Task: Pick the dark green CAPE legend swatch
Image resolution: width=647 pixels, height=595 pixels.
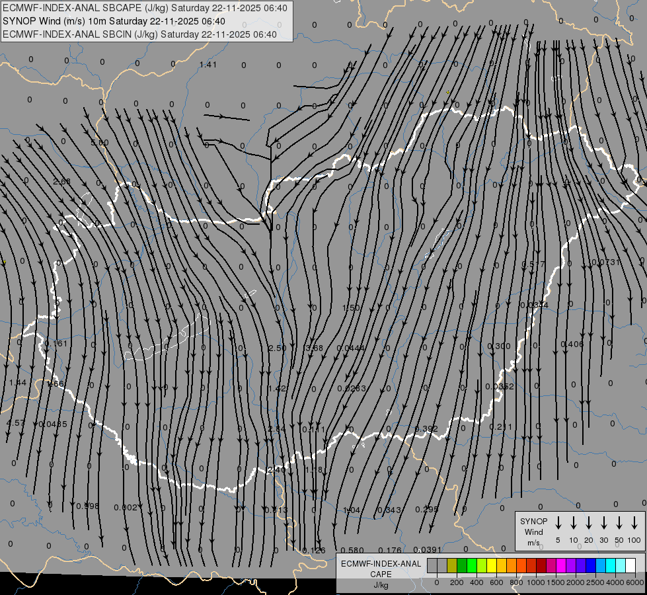Action: click(x=462, y=566)
